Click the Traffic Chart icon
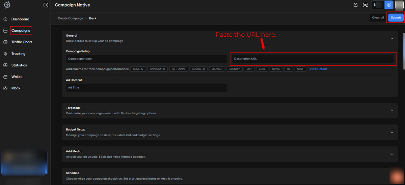This screenshot has width=405, height=185. 5,42
